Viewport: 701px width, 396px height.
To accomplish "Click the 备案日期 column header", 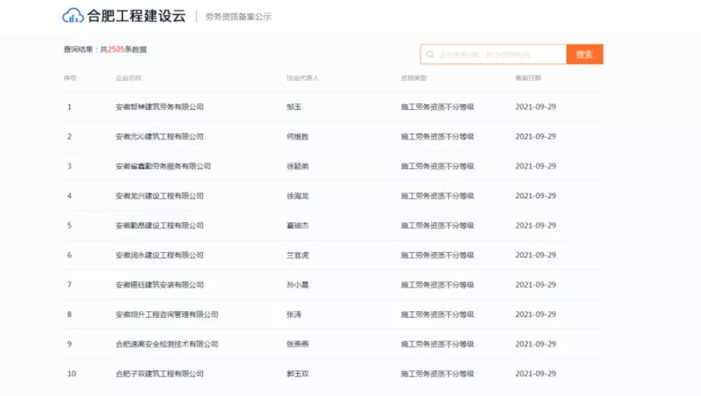I will click(528, 78).
